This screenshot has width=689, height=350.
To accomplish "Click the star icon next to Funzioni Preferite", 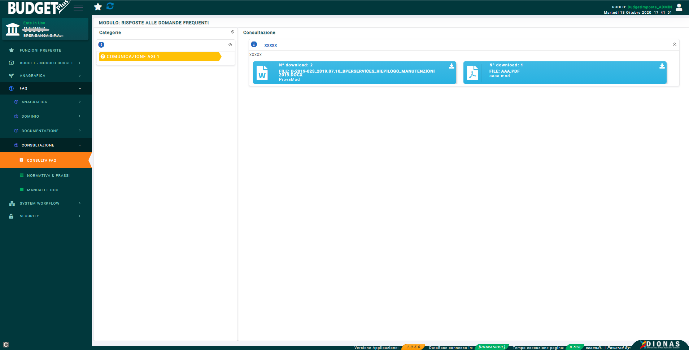I will click(x=11, y=51).
